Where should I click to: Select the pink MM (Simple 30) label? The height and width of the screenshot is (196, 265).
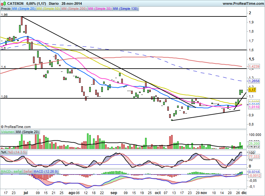pos(100,9)
